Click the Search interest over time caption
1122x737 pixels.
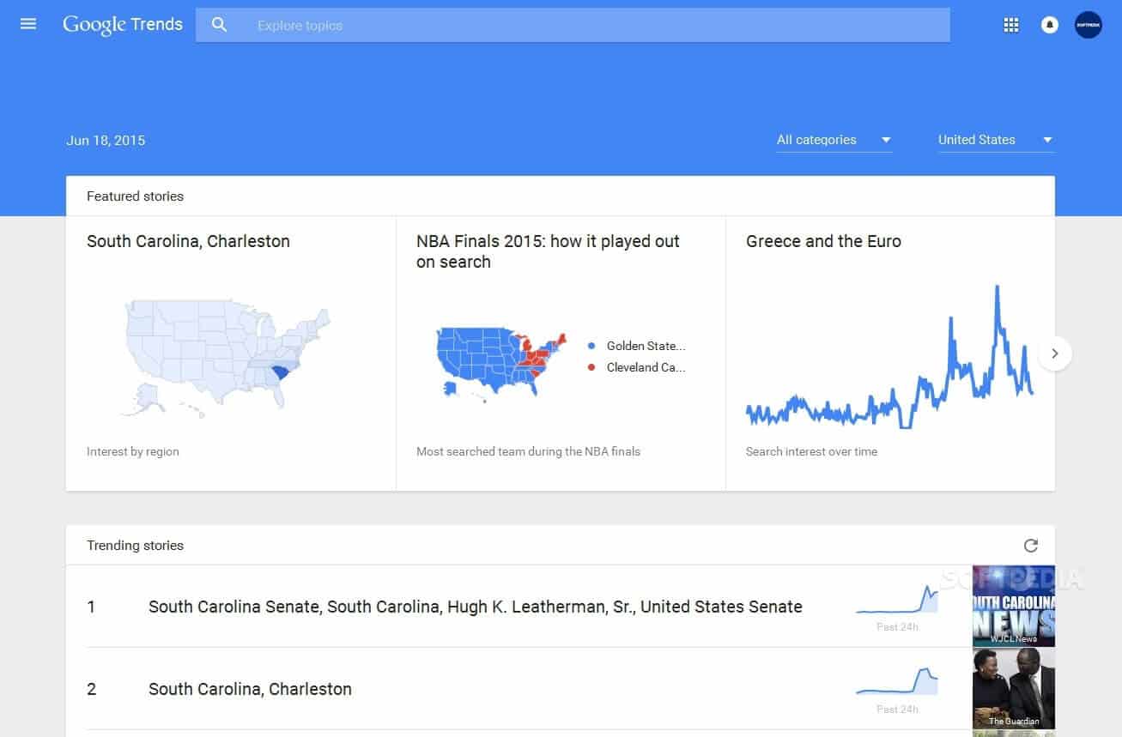[x=811, y=451]
